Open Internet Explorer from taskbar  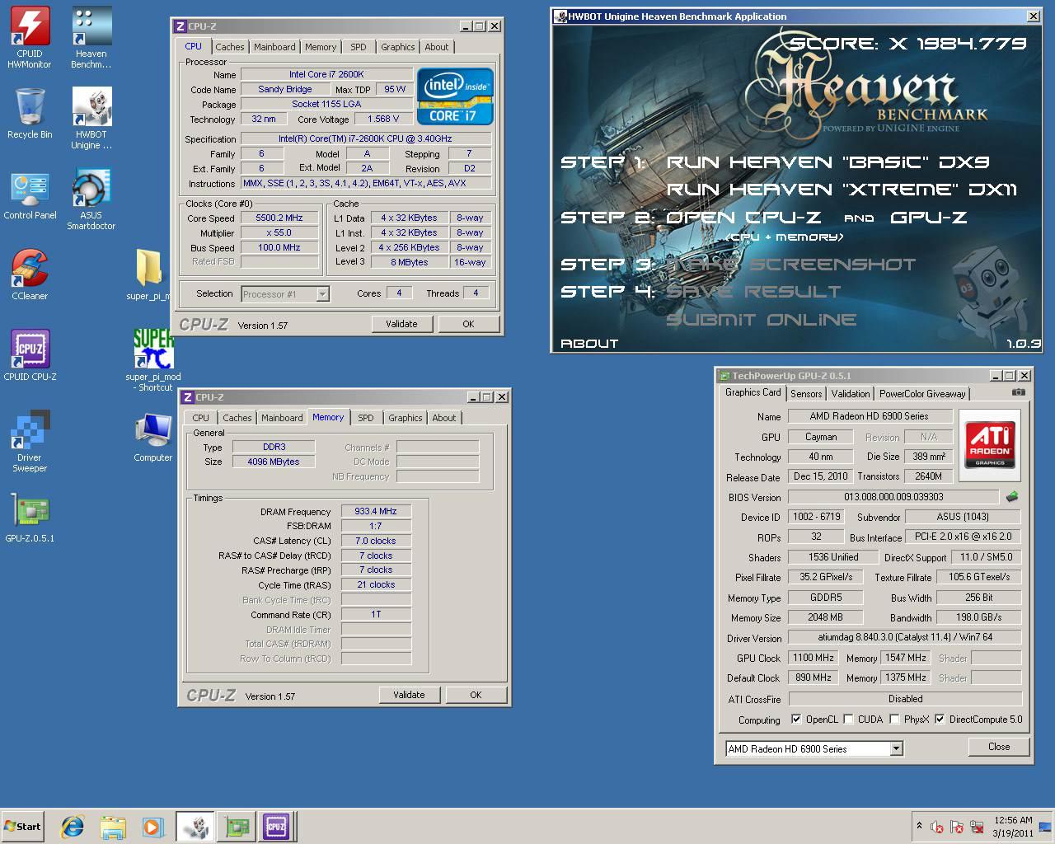73,826
